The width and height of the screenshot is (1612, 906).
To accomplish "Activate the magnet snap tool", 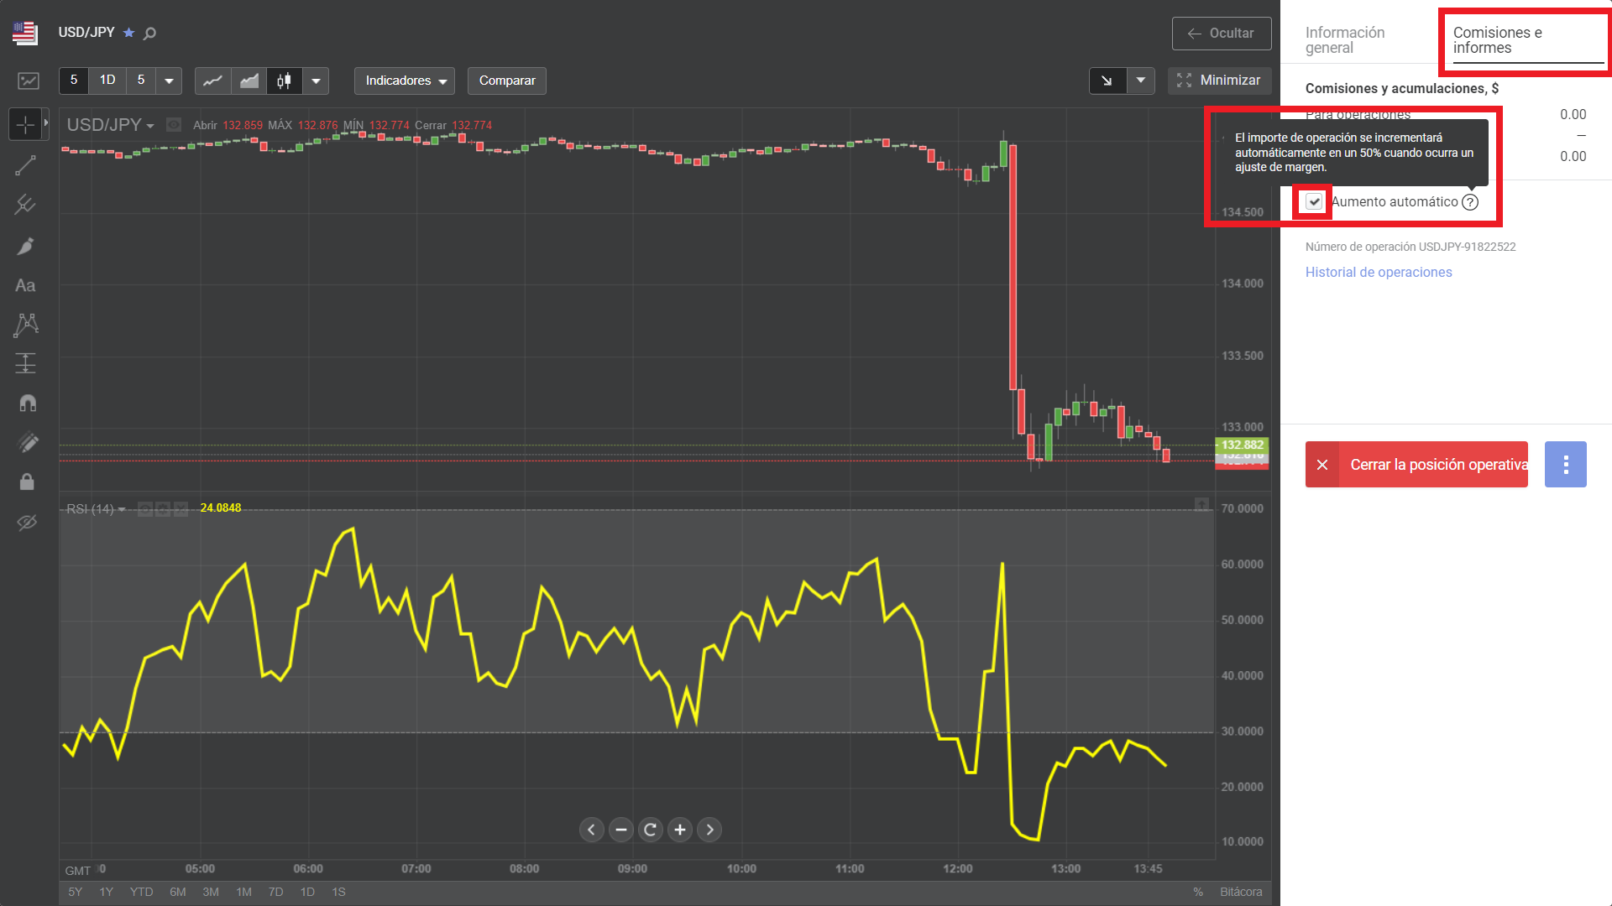I will [x=27, y=404].
